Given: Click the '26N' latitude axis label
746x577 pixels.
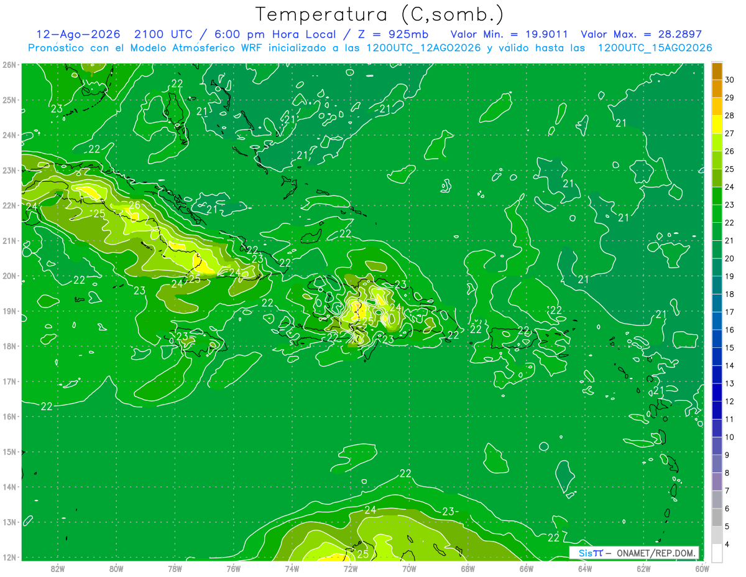Looking at the screenshot, I should coord(9,65).
